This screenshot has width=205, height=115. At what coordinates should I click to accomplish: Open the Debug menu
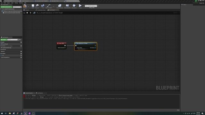point(16,3)
